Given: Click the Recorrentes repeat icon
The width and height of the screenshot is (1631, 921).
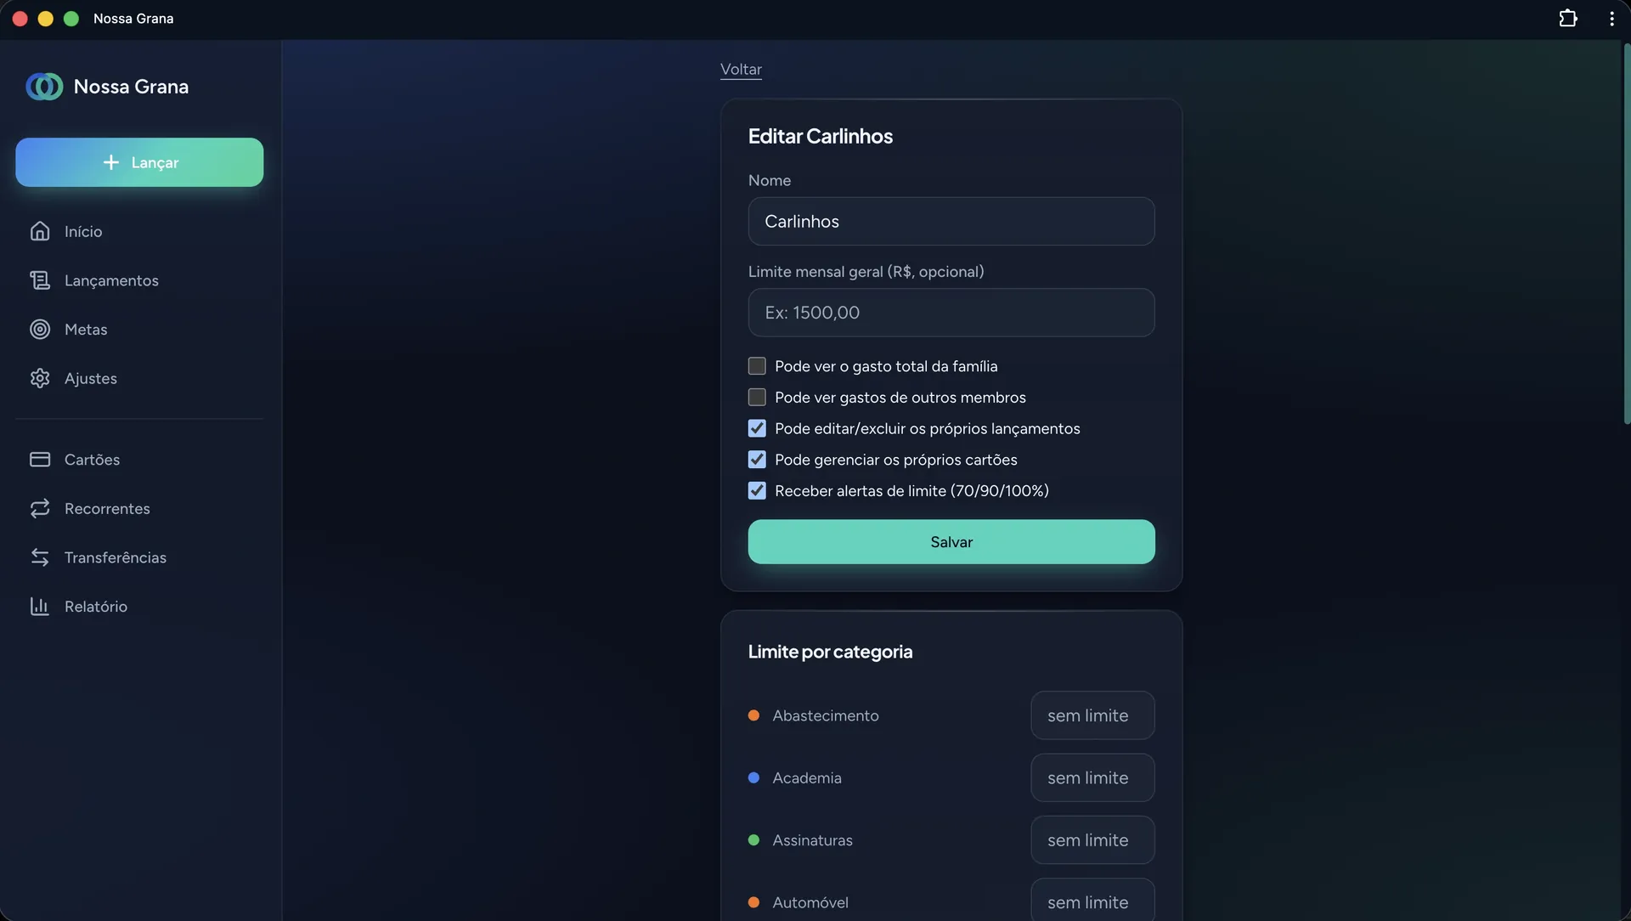Looking at the screenshot, I should pos(40,509).
